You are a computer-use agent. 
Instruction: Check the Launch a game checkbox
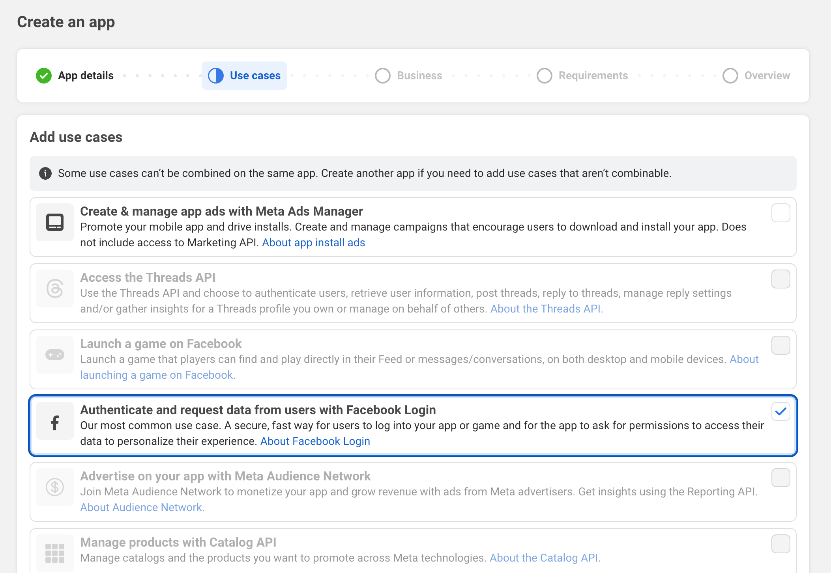click(780, 345)
